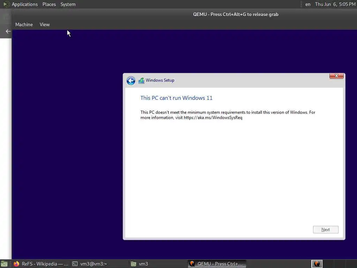Image resolution: width=357 pixels, height=268 pixels.
Task: Open the System menu in the top panel
Action: 68,4
